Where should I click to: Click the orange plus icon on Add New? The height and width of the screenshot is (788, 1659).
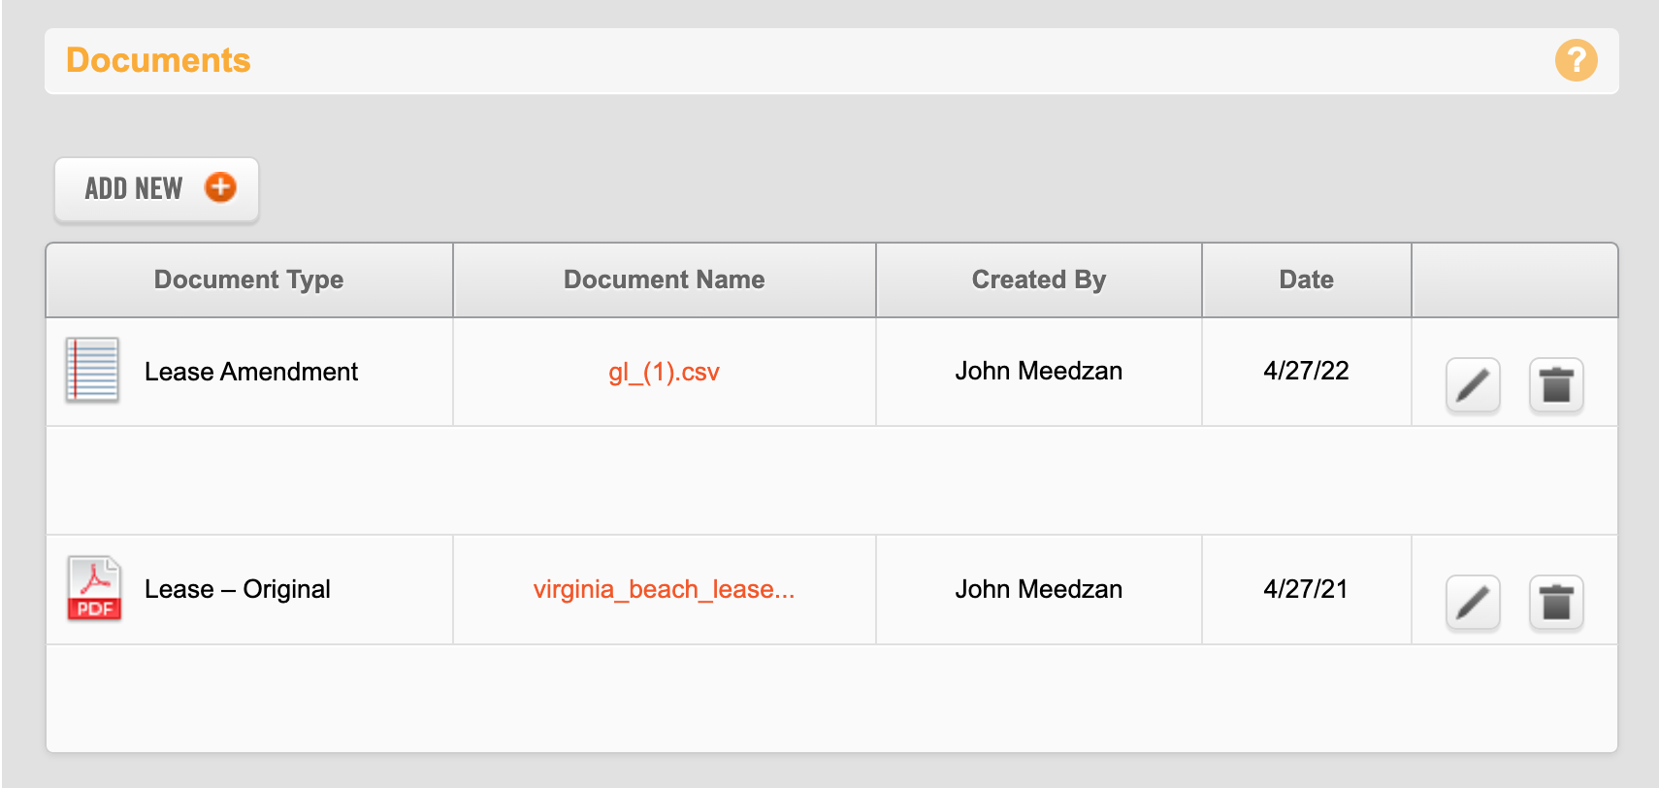(x=220, y=187)
